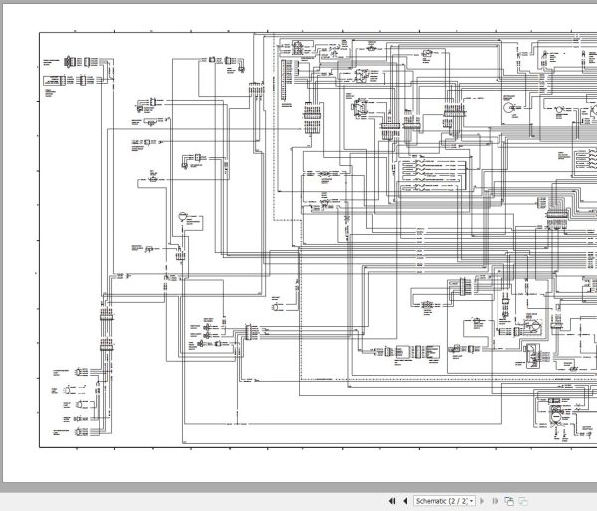Image resolution: width=597 pixels, height=511 pixels.
Task: Click the previous view icon
Action: pos(509,501)
